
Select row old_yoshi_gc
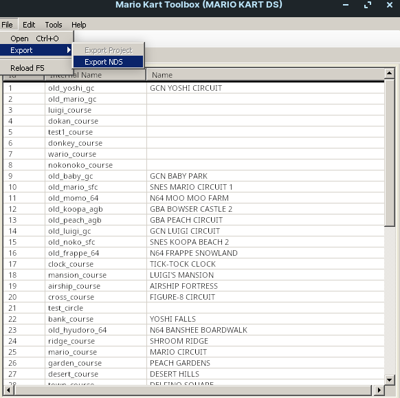(194, 88)
